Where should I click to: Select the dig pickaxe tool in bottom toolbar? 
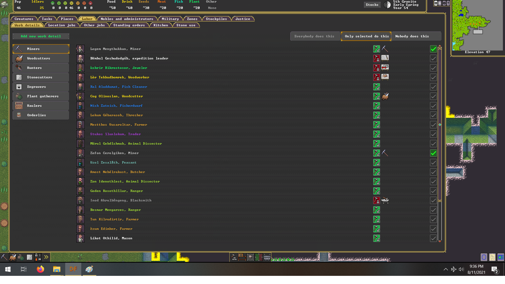pos(4,257)
